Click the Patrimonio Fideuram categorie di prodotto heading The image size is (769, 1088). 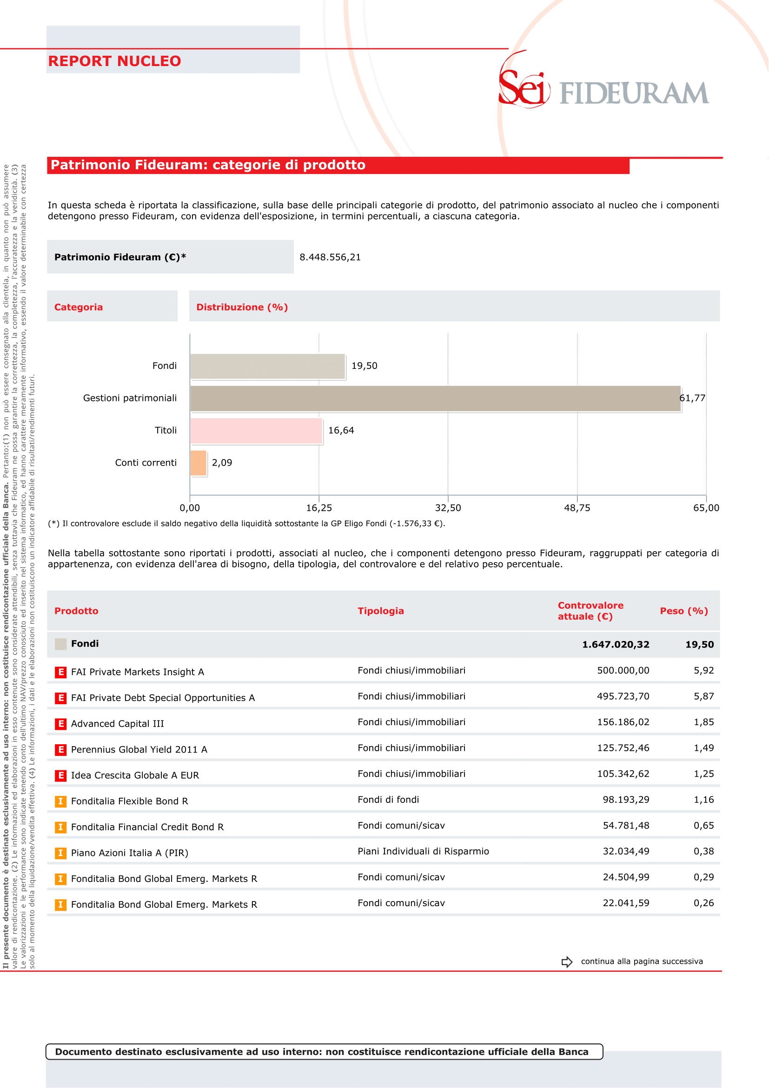[208, 165]
